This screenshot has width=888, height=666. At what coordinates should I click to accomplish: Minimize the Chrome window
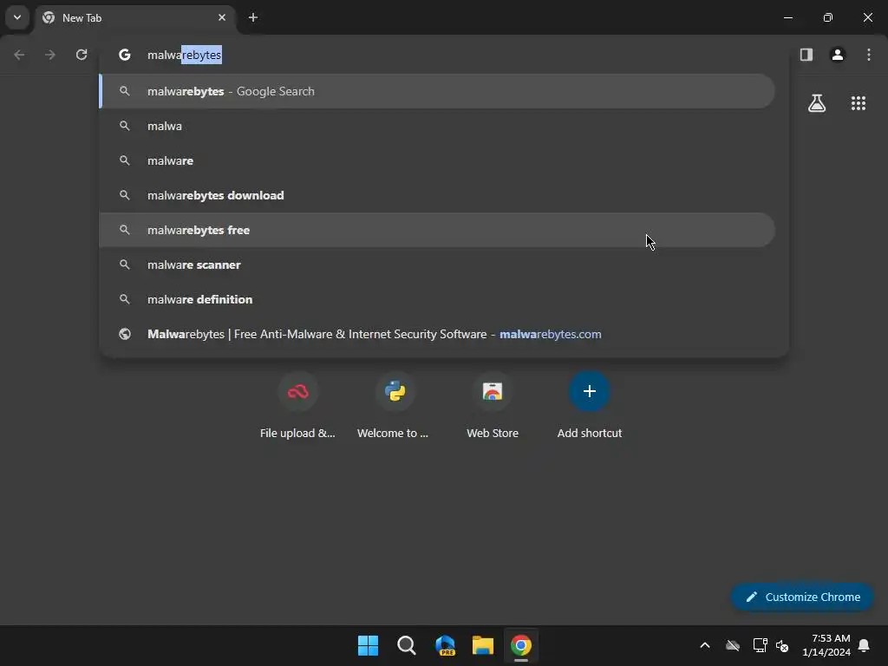(x=787, y=17)
